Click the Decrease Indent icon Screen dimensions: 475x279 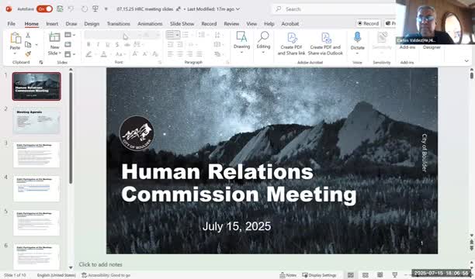[170, 45]
